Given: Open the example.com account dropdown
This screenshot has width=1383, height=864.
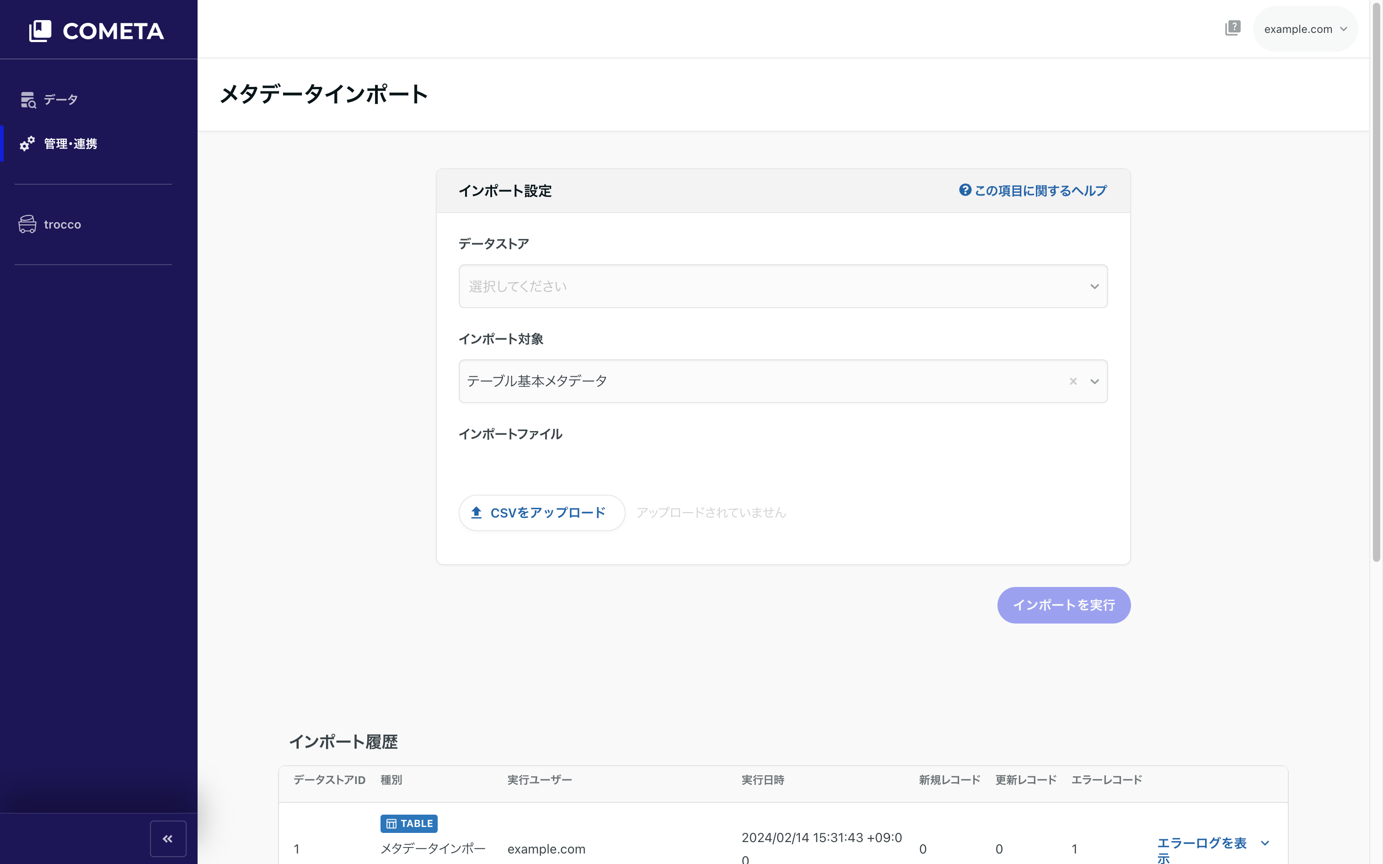Looking at the screenshot, I should (1305, 29).
